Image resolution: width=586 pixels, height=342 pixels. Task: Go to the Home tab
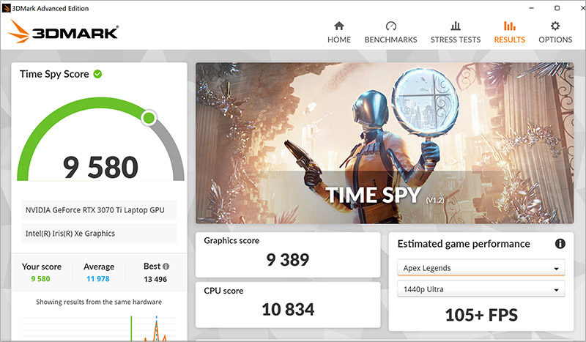[x=339, y=32]
